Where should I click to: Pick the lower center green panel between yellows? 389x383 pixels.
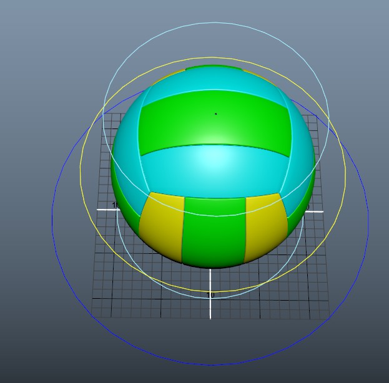pyautogui.click(x=214, y=232)
